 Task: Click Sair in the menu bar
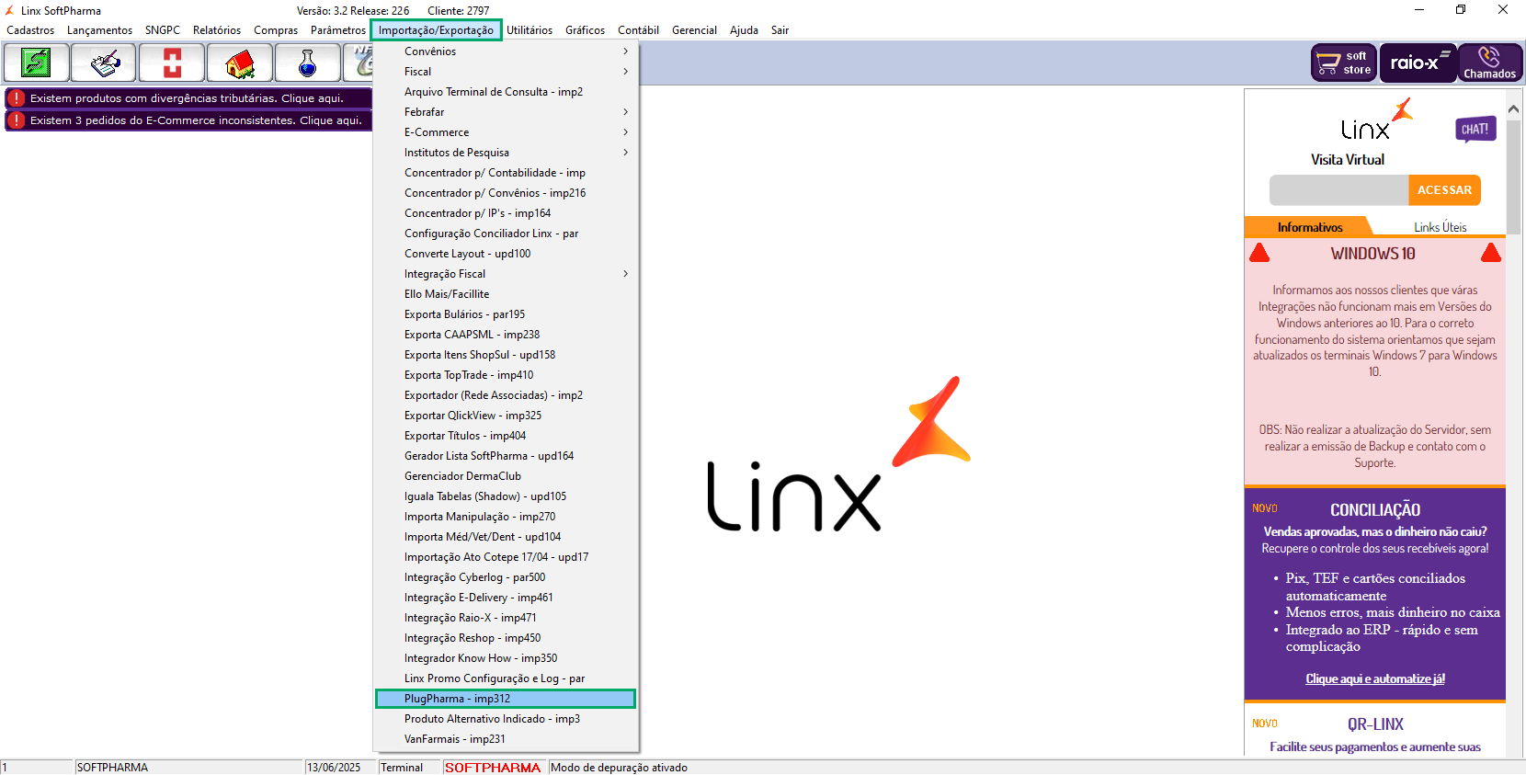tap(780, 30)
